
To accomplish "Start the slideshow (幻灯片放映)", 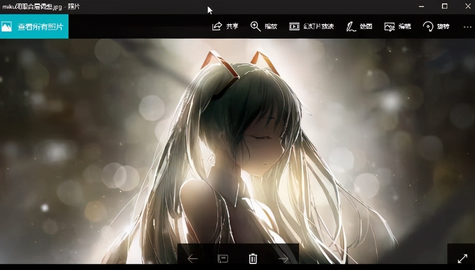I will (311, 26).
